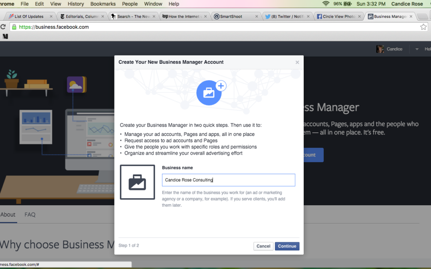Click Candice profile picture in header
The image size is (431, 269).
pyautogui.click(x=380, y=49)
